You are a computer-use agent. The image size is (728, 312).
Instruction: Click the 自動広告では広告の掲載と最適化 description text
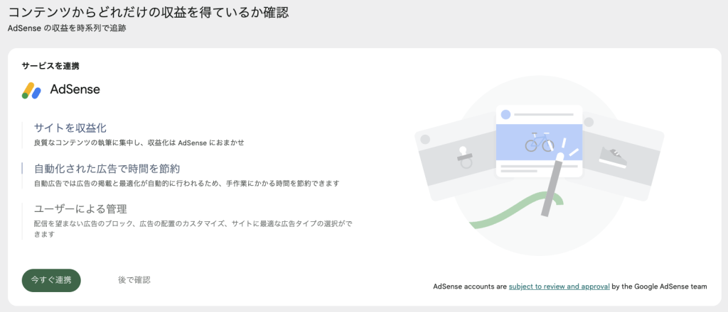187,184
